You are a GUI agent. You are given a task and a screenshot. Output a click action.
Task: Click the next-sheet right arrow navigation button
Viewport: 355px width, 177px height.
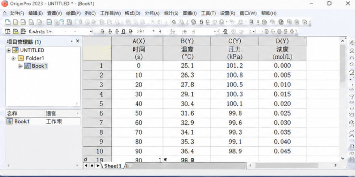pos(97,166)
